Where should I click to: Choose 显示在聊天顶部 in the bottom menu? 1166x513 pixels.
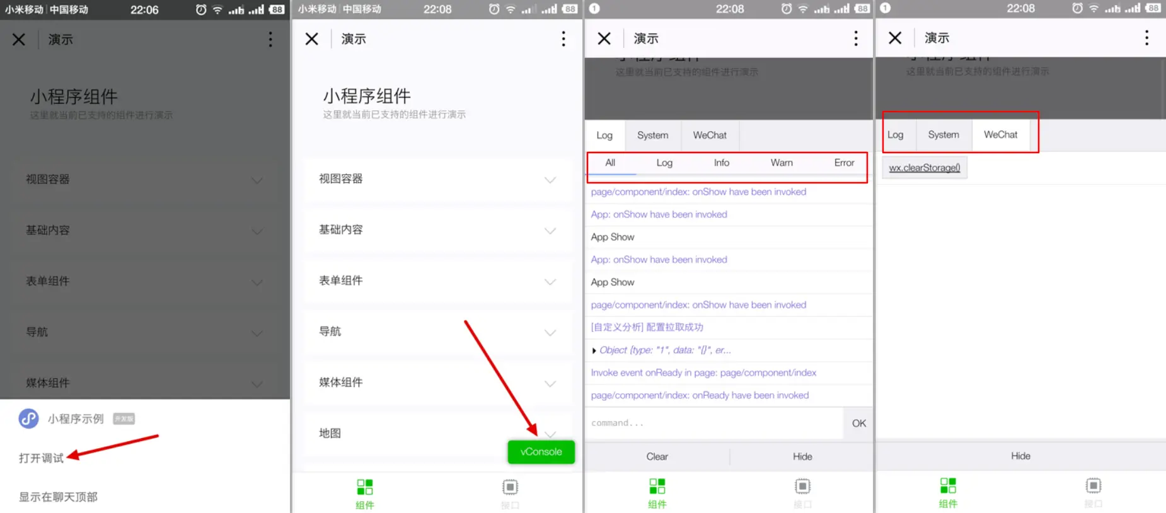point(58,497)
